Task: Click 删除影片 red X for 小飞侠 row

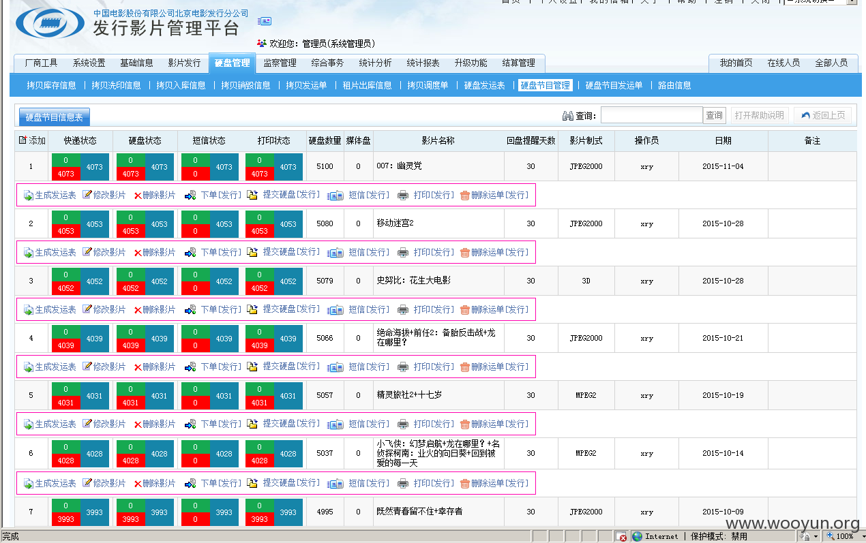Action: point(138,484)
